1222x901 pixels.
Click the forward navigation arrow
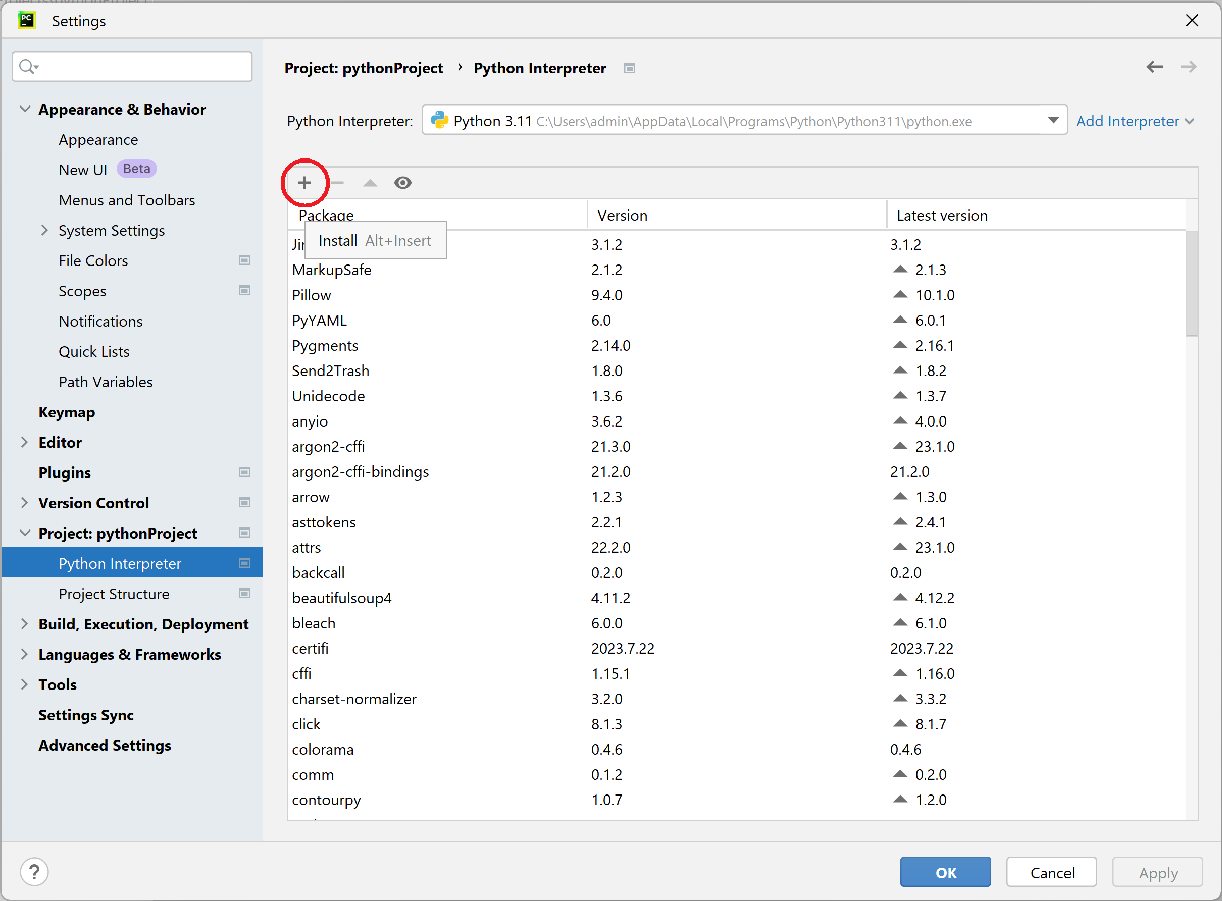tap(1188, 67)
